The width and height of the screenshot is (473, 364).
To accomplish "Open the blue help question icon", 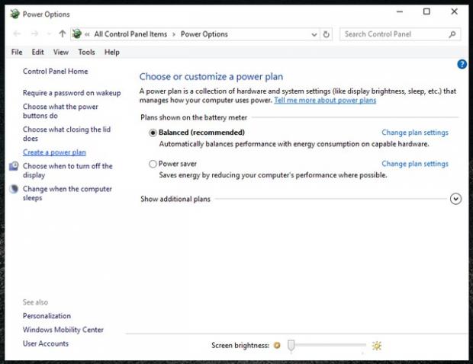I will click(462, 64).
